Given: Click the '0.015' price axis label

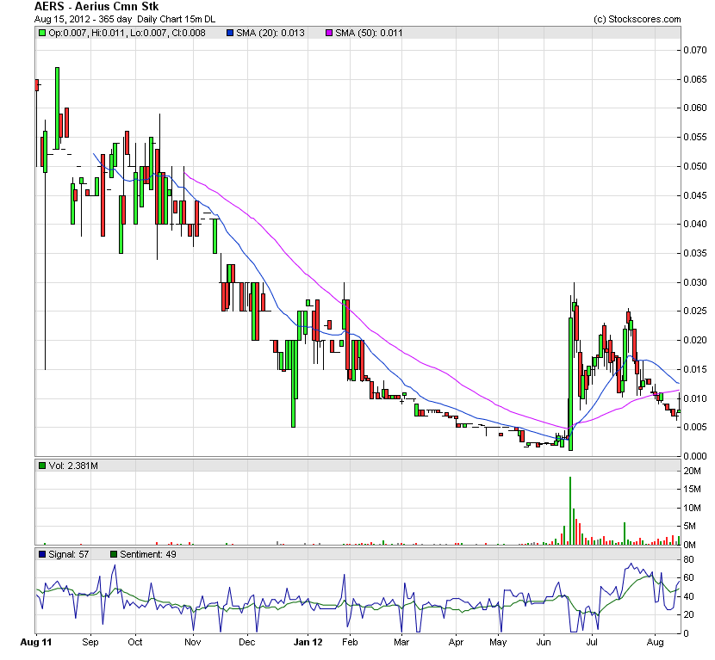Looking at the screenshot, I should tap(695, 369).
